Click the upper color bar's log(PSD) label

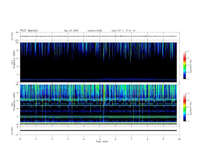tap(191, 66)
